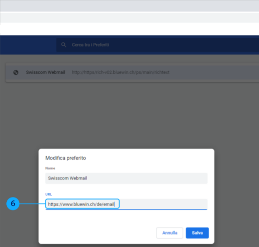The image size is (259, 247).
Task: Place cursor in the URL field with bluewin.ch/de/email
Action: point(158,204)
